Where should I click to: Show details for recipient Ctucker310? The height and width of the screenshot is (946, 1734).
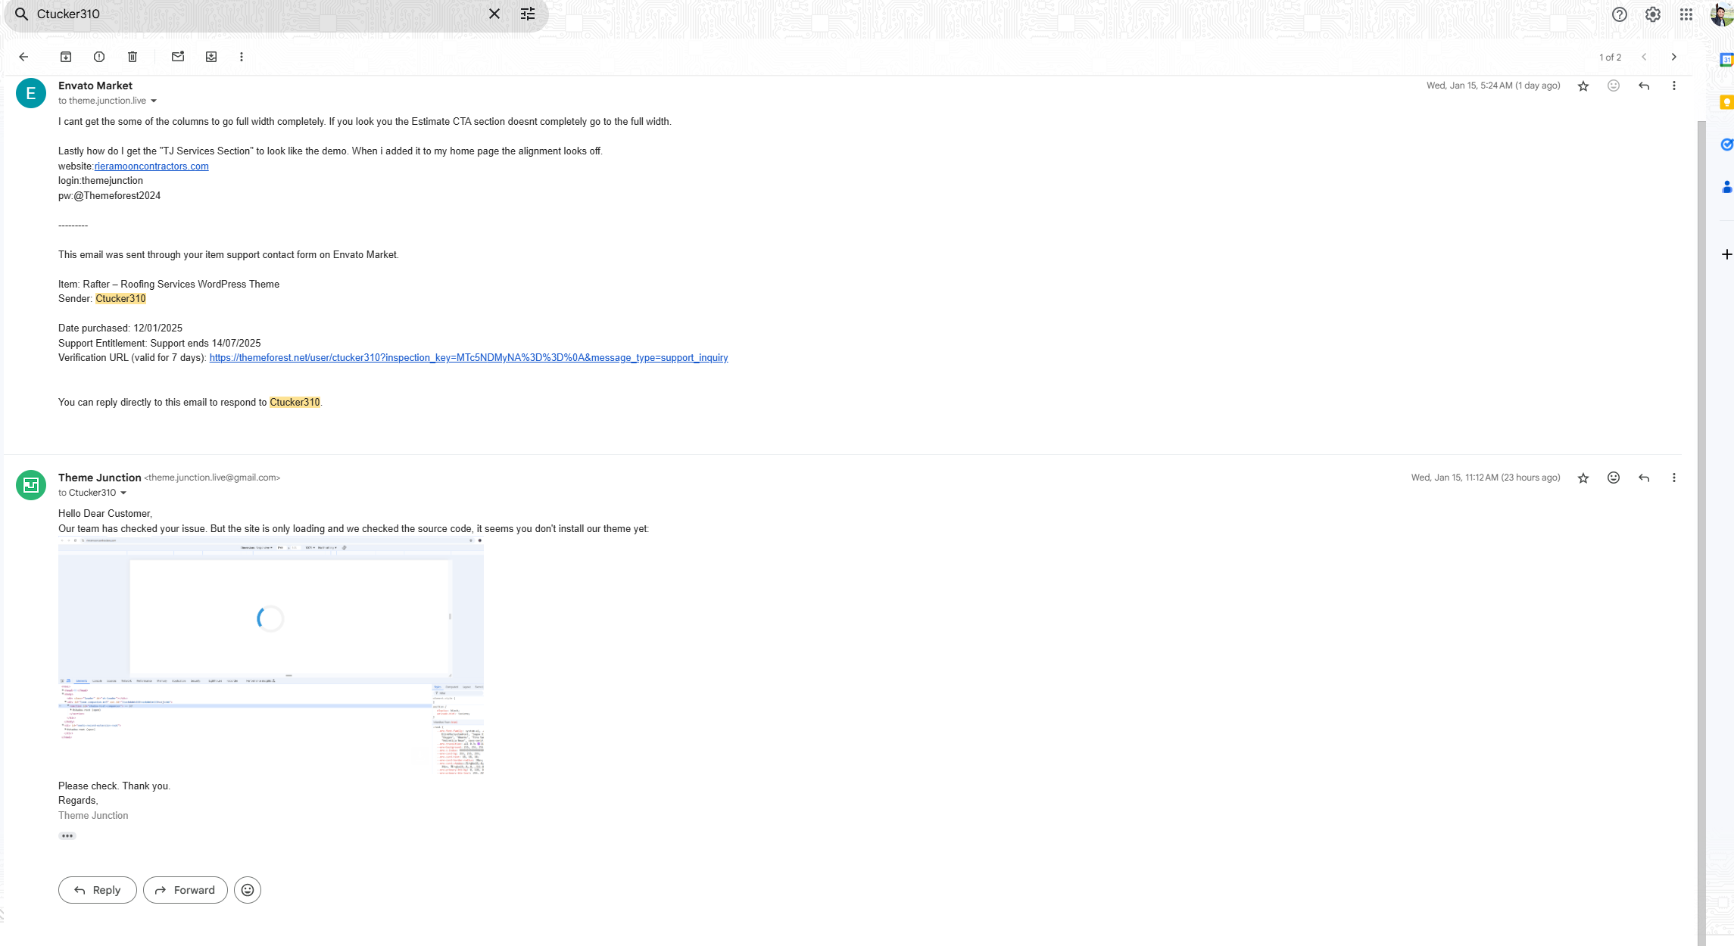[x=123, y=493]
